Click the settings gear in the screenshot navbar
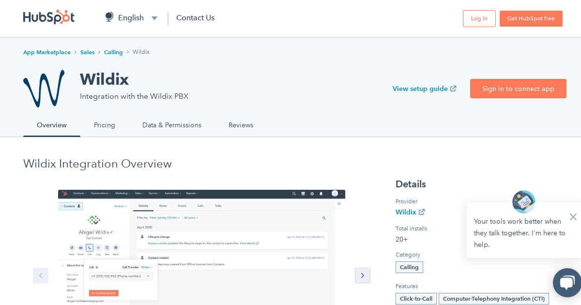 coord(312,194)
